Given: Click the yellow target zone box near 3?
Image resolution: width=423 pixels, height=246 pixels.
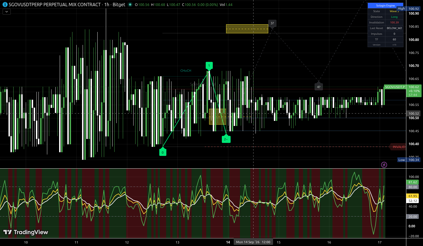Looking at the screenshot, I should tap(247, 29).
